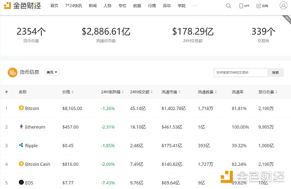Screen dimensions: 291x189
Task: Go to 首页 in navigation
Action: pos(54,6)
